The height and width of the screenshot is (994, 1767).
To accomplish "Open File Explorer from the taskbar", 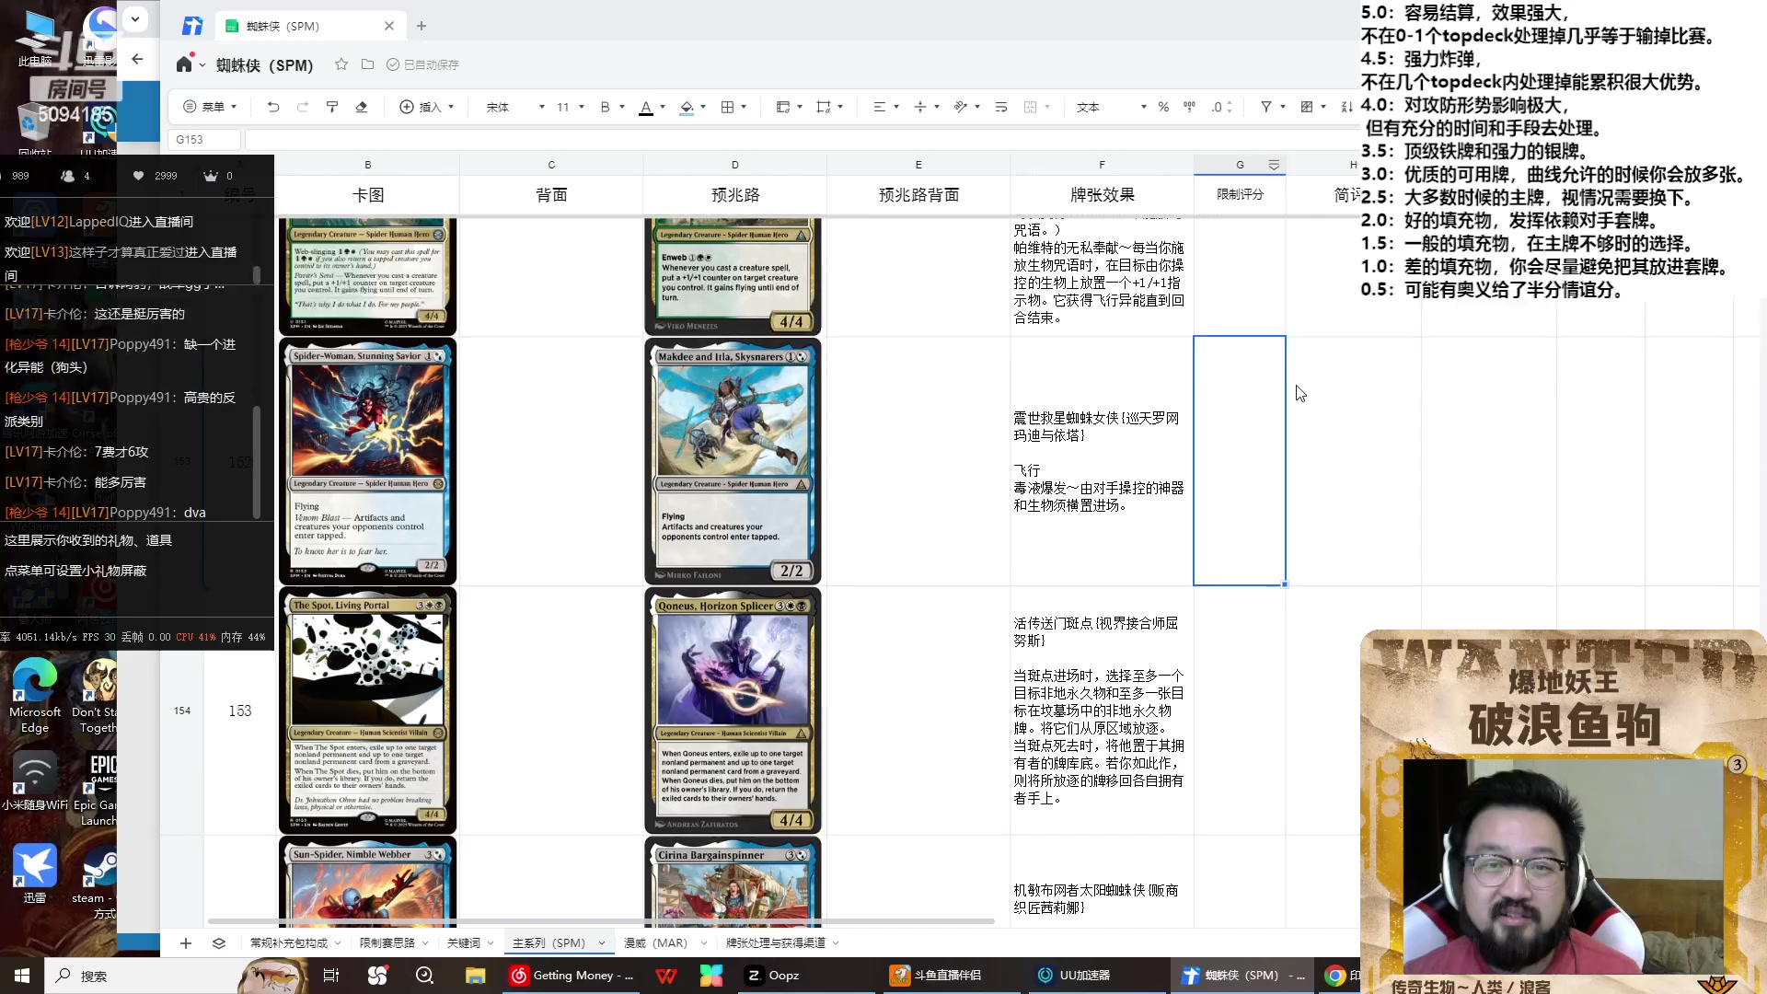I will tap(475, 976).
